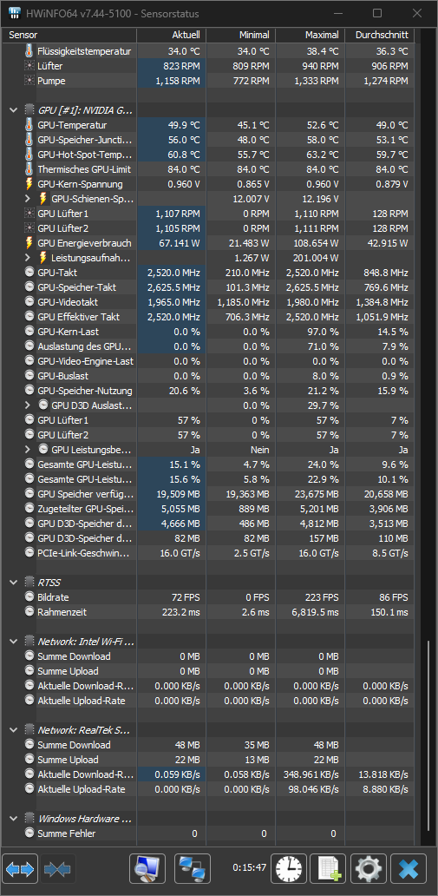
Task: Collapse the Network: RealTek group
Action: pos(14,729)
